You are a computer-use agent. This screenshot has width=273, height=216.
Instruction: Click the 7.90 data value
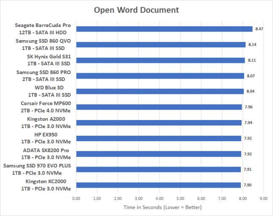[x=248, y=185]
